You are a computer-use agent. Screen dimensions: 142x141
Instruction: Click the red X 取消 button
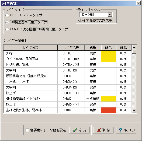103,130
